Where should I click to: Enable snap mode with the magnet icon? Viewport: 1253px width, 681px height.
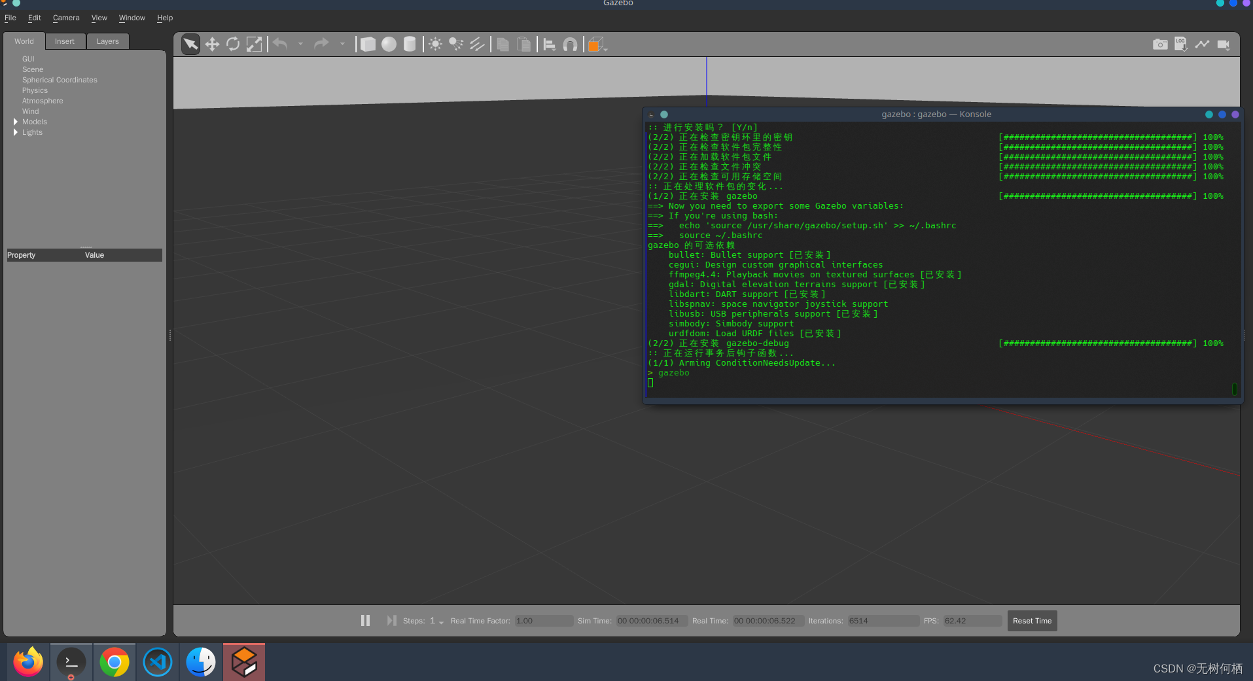(x=570, y=44)
